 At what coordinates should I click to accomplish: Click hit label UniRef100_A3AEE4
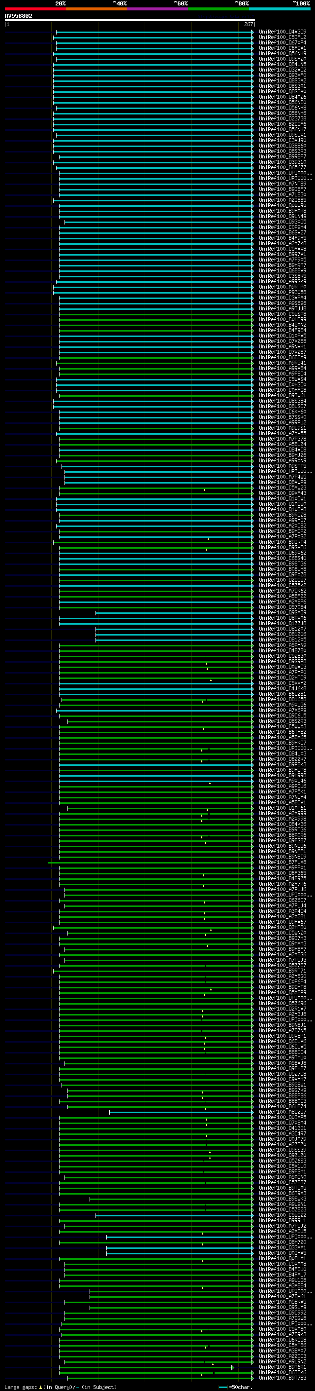282,1286
